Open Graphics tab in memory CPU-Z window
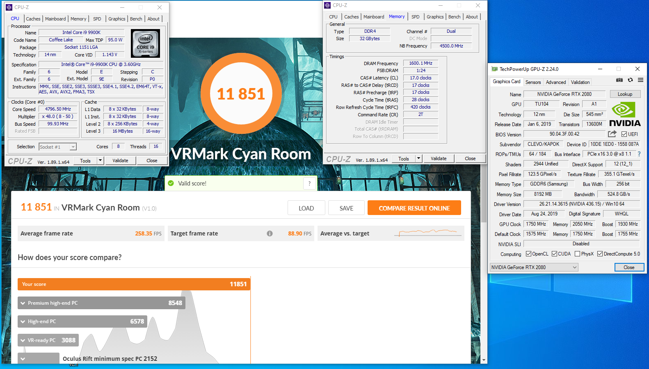Screen dimensions: 649x369 coord(435,17)
